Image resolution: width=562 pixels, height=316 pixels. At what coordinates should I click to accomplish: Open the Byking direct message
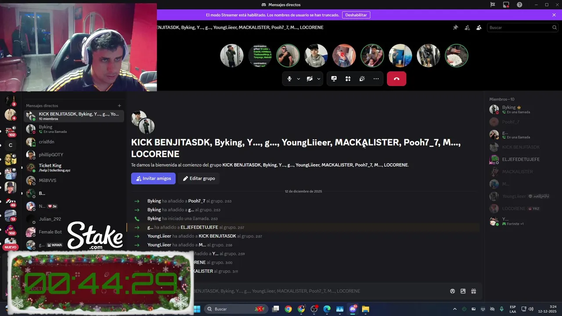[74, 129]
